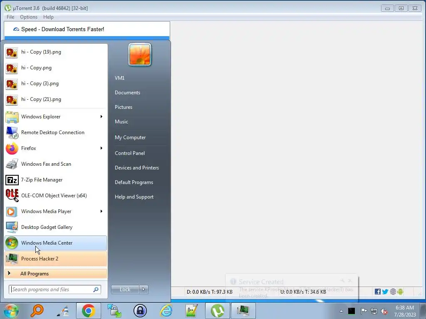Open shutdown options arrow next to Lock
Screen dimensions: 426x319
(144, 290)
